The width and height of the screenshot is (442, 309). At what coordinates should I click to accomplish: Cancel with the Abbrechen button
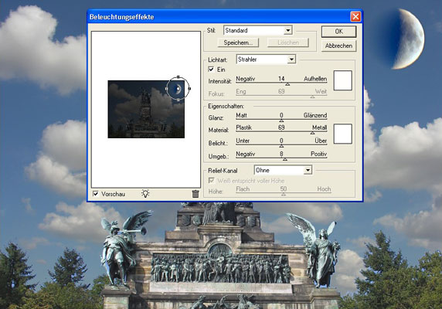pos(338,46)
